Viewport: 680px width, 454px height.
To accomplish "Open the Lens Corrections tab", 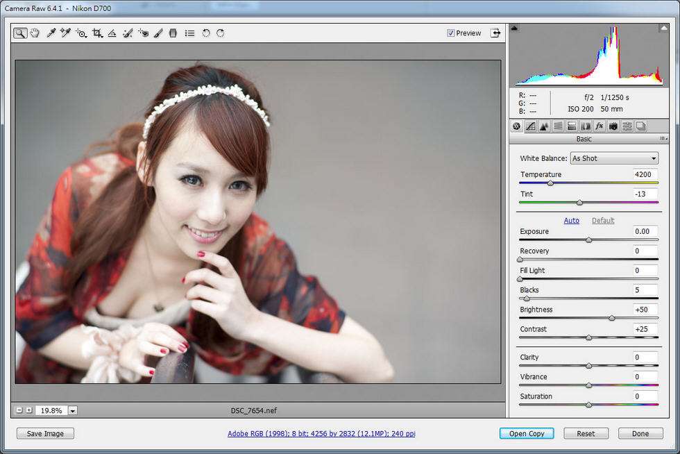I will (586, 126).
